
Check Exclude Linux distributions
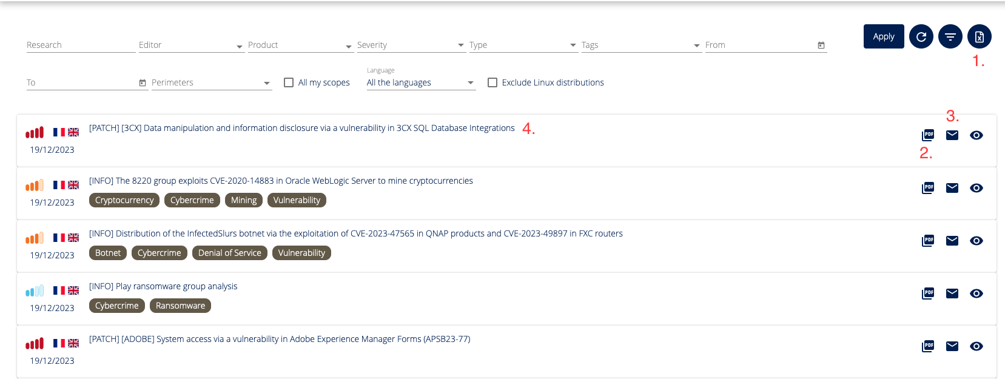[x=492, y=82]
